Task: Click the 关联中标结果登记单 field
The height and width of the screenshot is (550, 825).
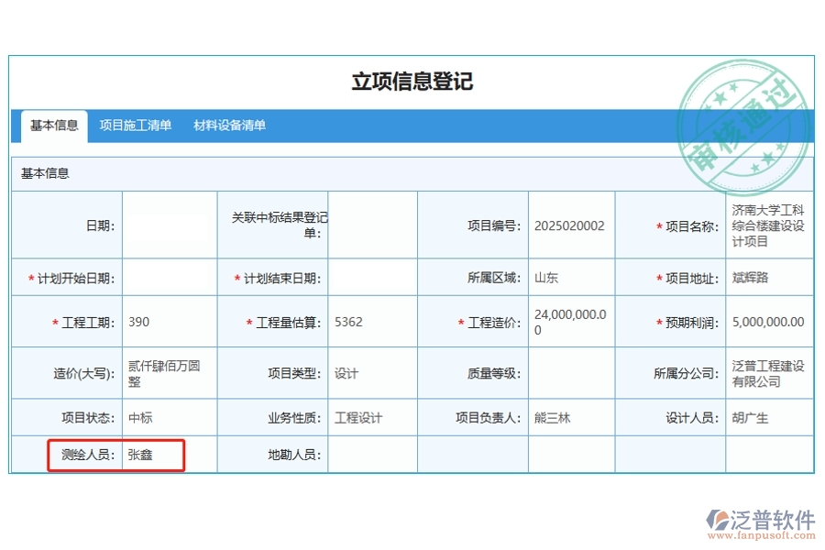Action: tap(371, 225)
